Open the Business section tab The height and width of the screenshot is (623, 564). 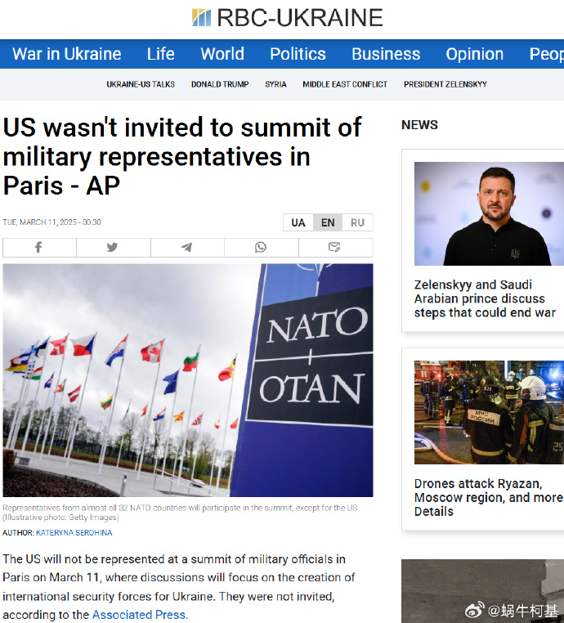point(386,54)
